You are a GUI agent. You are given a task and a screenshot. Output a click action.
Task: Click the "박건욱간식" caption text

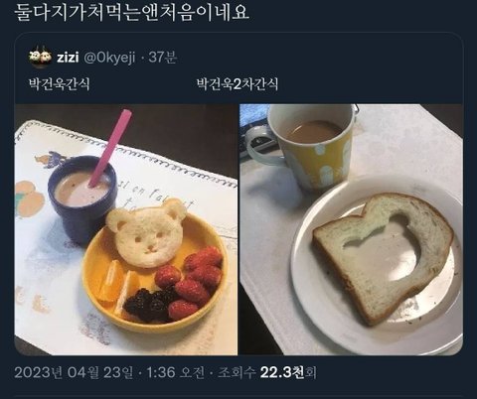[x=60, y=84]
